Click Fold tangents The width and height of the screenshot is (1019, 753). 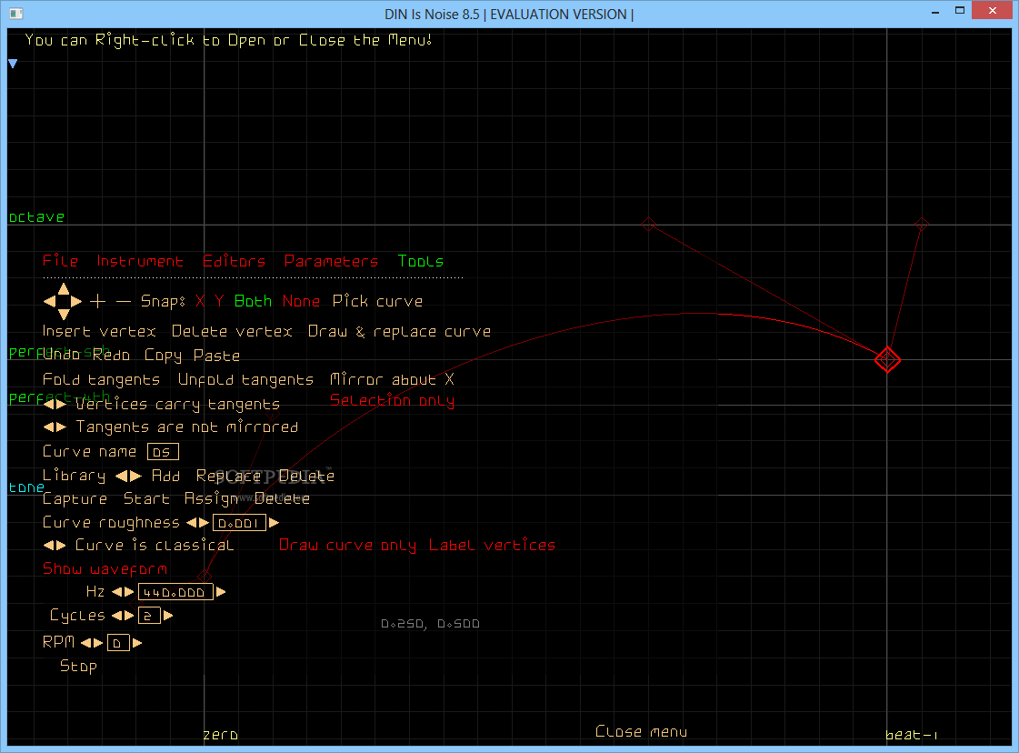[x=101, y=379]
